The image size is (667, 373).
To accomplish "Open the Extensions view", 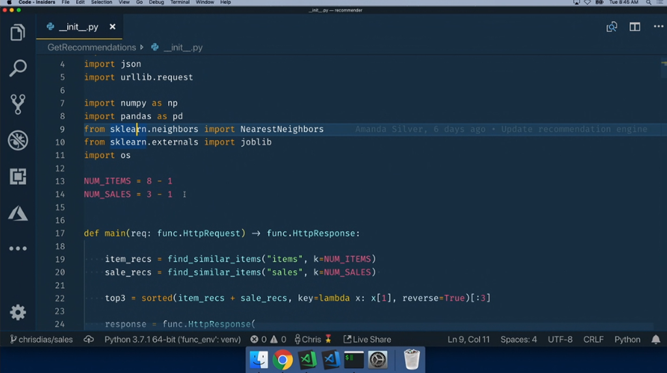I will point(18,176).
